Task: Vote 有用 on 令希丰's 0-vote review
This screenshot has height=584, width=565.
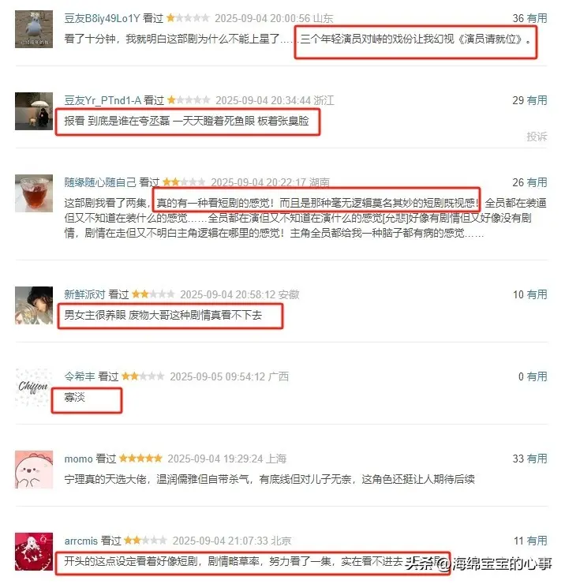Action: click(x=537, y=376)
